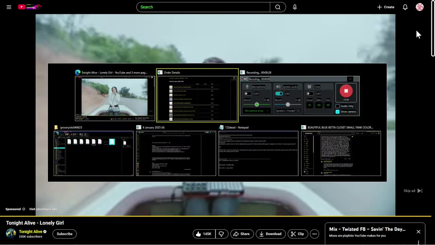Click the app icon beside BEAUTIFUL BLUE BETTA title
The width and height of the screenshot is (435, 245).
[x=303, y=127]
